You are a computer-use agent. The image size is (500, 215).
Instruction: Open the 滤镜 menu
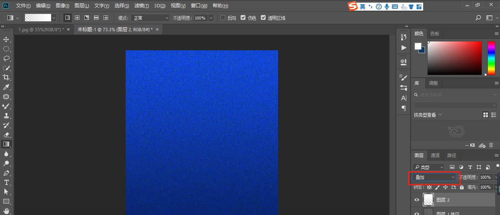141,6
